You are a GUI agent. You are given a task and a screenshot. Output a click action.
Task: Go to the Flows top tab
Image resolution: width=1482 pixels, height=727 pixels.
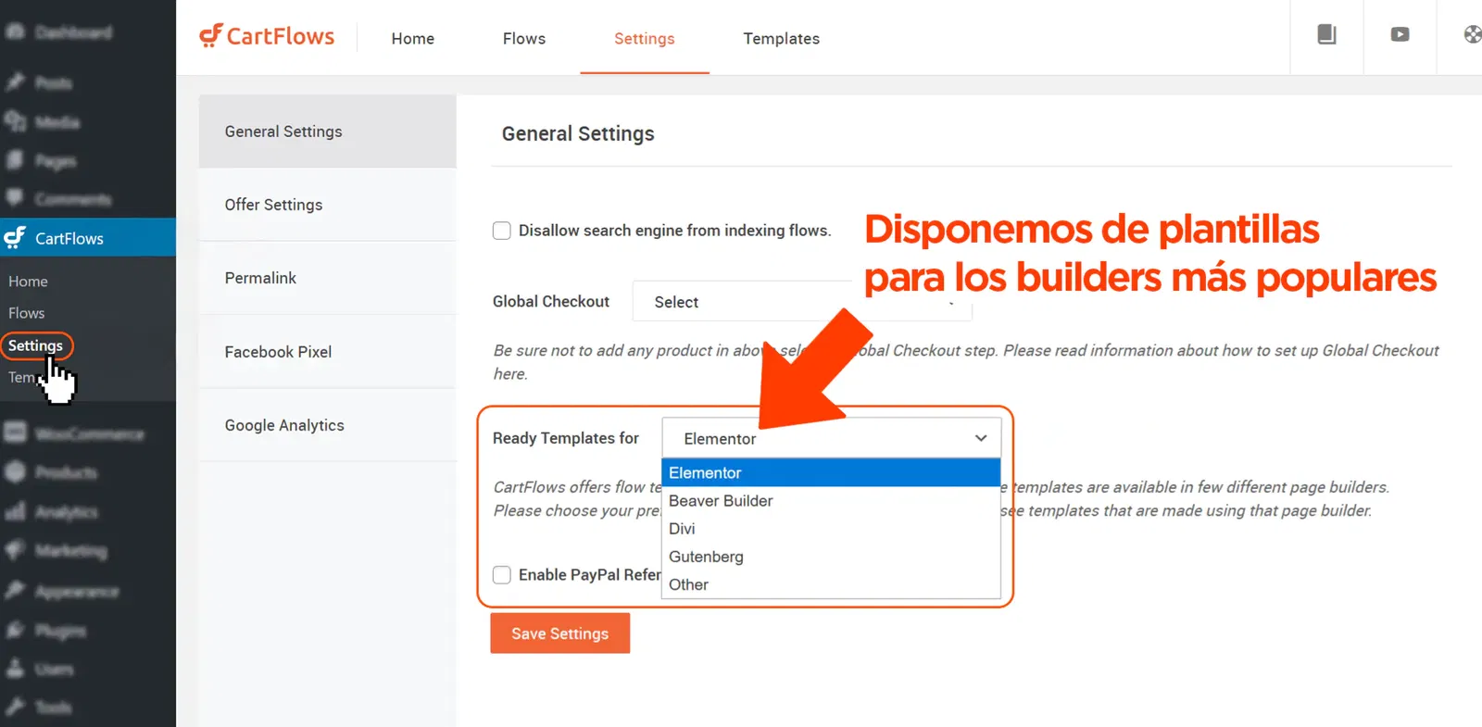524,39
